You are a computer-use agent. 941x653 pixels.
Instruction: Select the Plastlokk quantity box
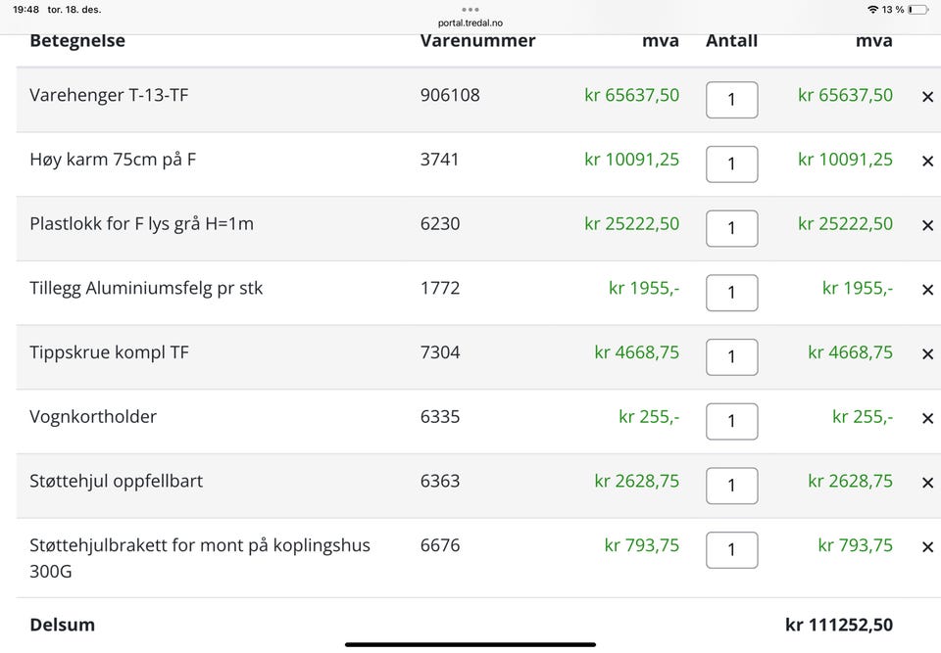731,228
